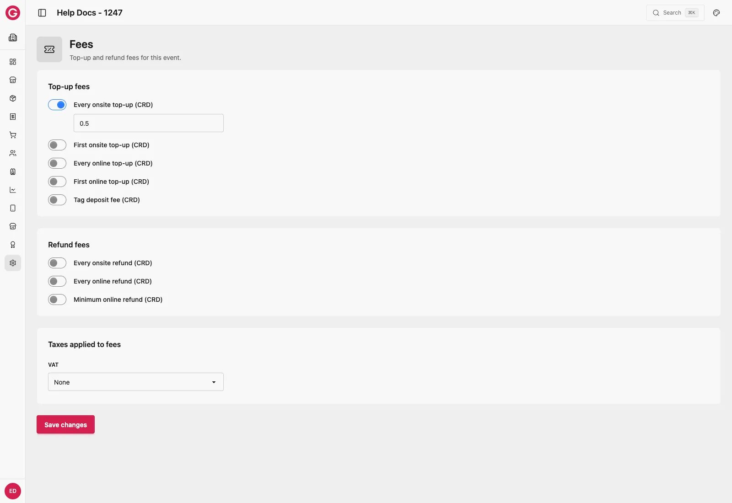
Task: Click the Taxes applied to fees heading
Action: point(84,344)
